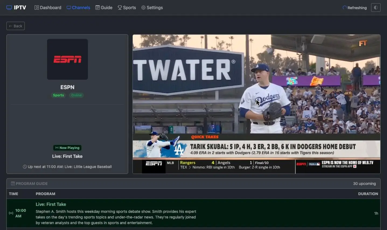Go back using the Back button

(x=16, y=26)
